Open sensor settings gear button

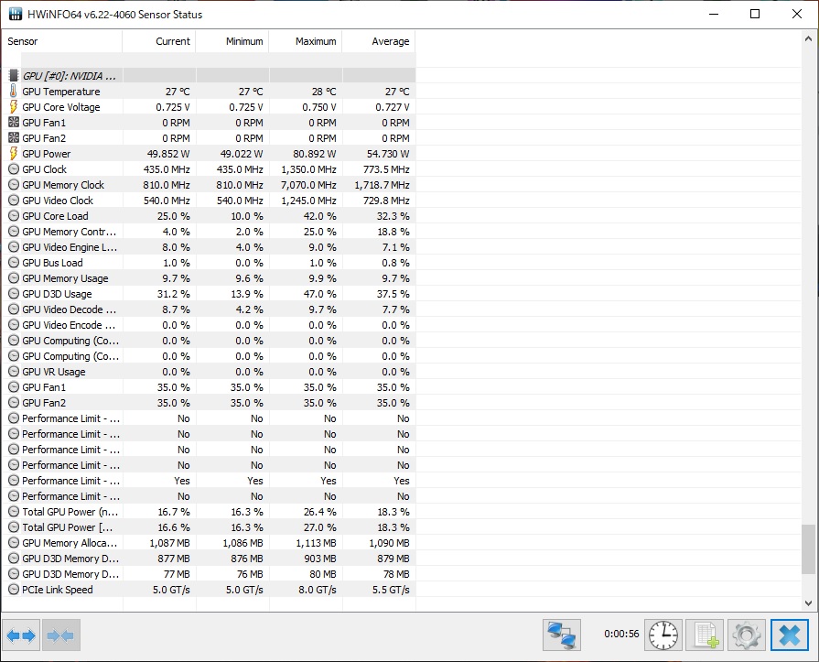pyautogui.click(x=746, y=635)
